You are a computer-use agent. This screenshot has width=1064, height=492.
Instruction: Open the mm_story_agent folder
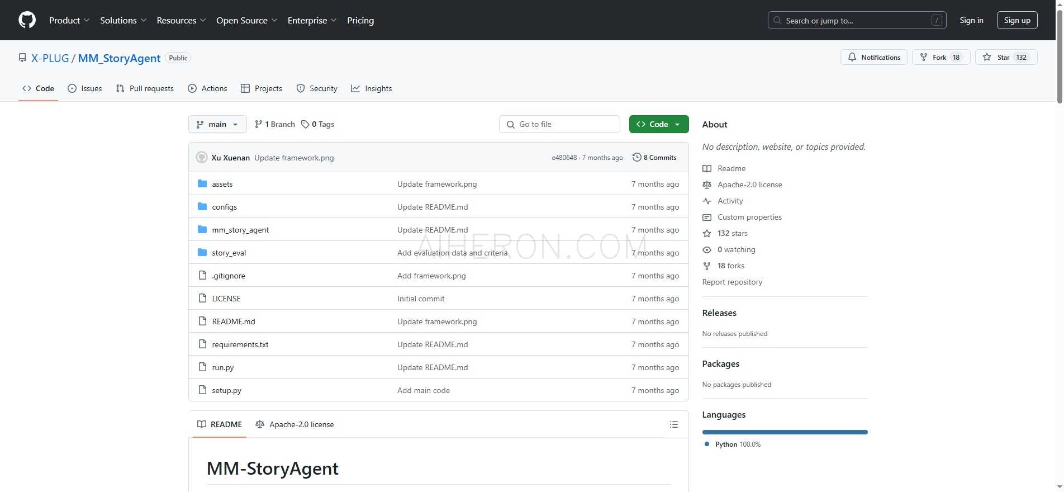pyautogui.click(x=240, y=230)
